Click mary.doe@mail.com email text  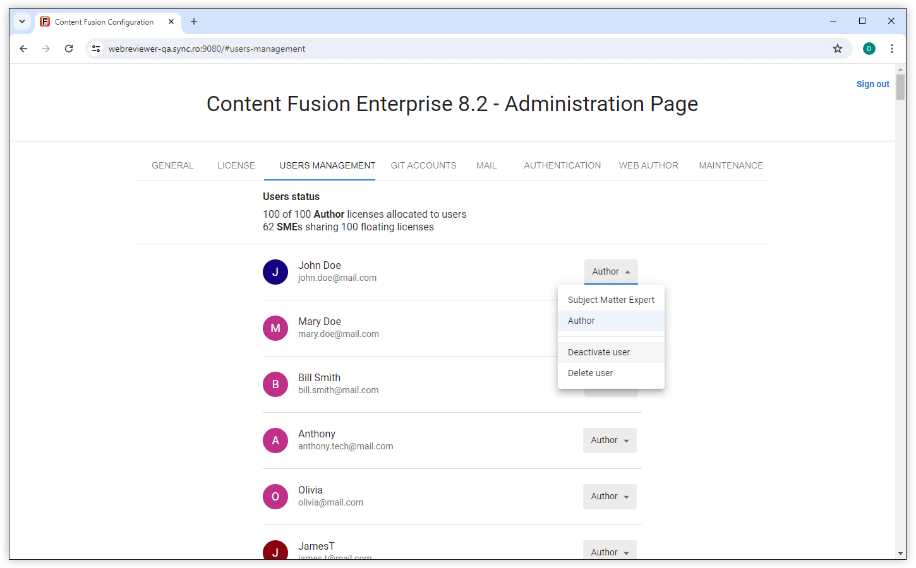[339, 334]
